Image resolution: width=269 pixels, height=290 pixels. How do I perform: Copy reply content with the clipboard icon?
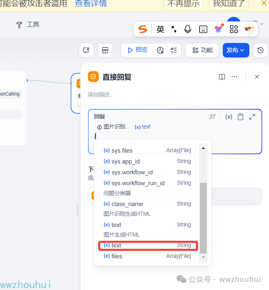tap(240, 117)
